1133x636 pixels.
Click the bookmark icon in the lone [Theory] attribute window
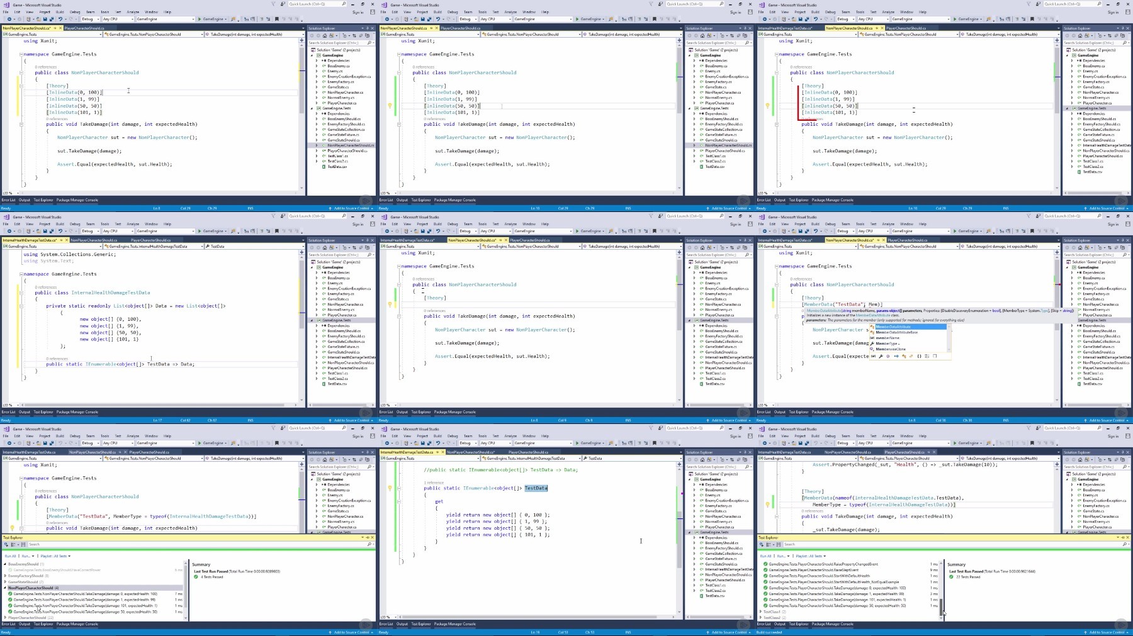(x=655, y=231)
